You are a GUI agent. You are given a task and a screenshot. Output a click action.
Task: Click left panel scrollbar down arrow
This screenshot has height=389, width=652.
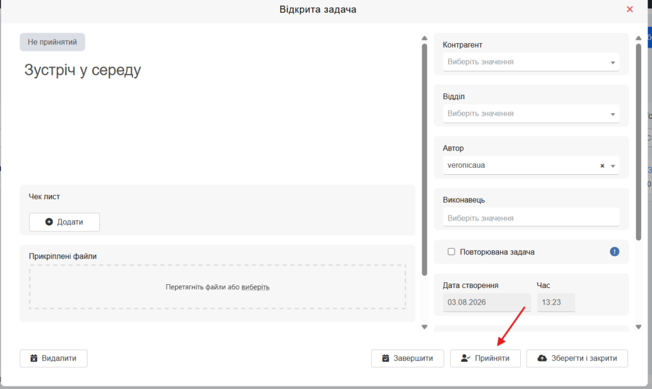click(x=425, y=327)
